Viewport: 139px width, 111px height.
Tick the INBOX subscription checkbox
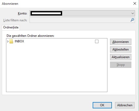coord(97,41)
